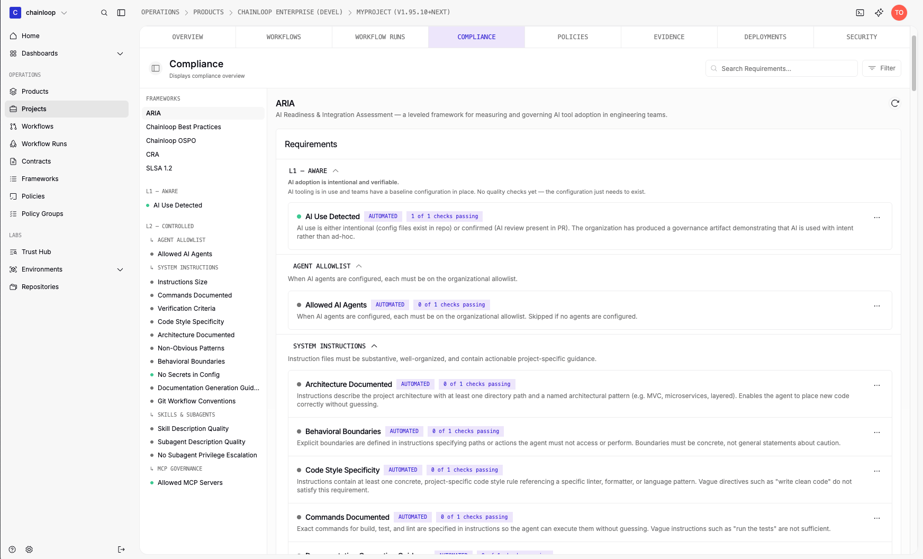Open Repositories in the sidebar
Viewport: 923px width, 559px height.
coord(67,287)
